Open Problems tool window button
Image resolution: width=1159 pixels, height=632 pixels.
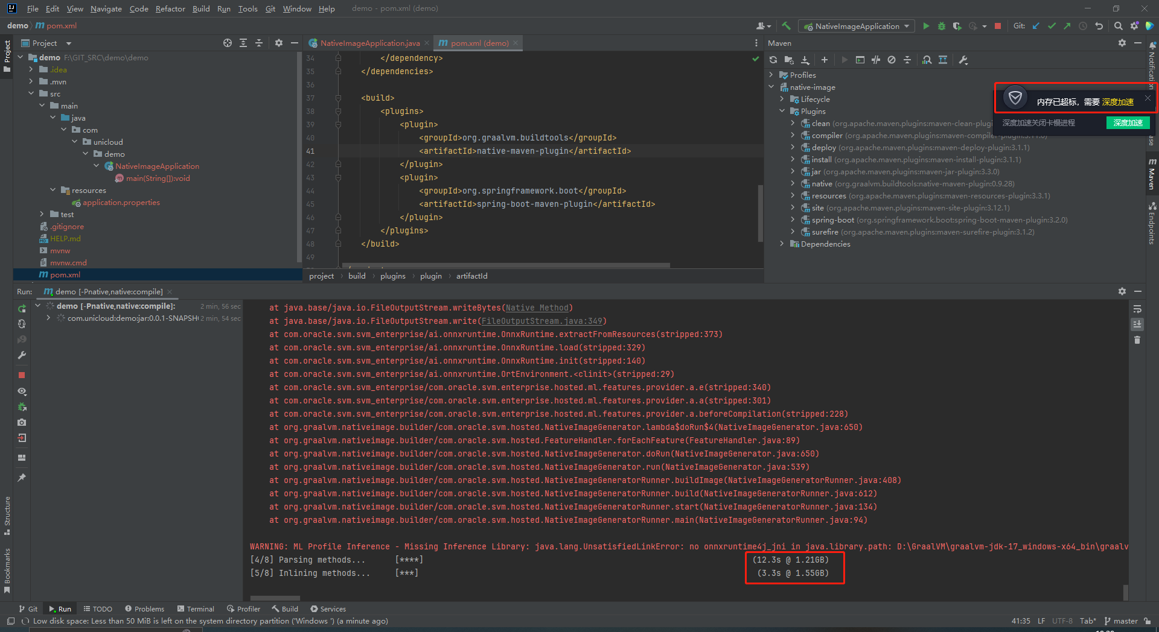[144, 609]
